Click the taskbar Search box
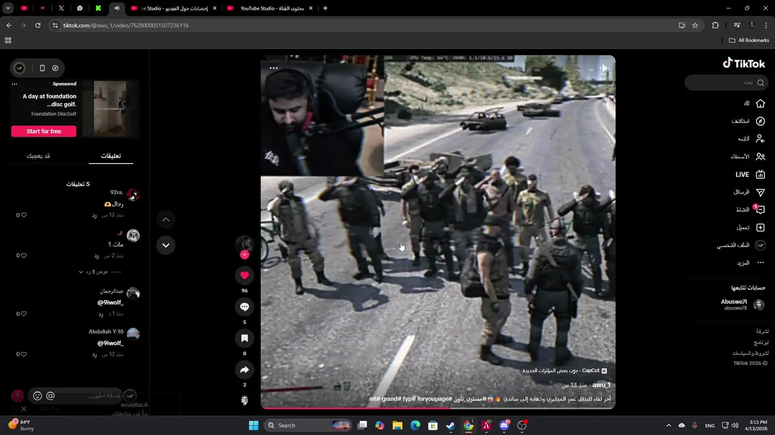The width and height of the screenshot is (775, 435). pos(308,425)
